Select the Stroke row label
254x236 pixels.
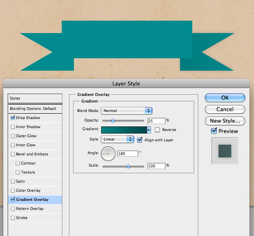(22, 218)
